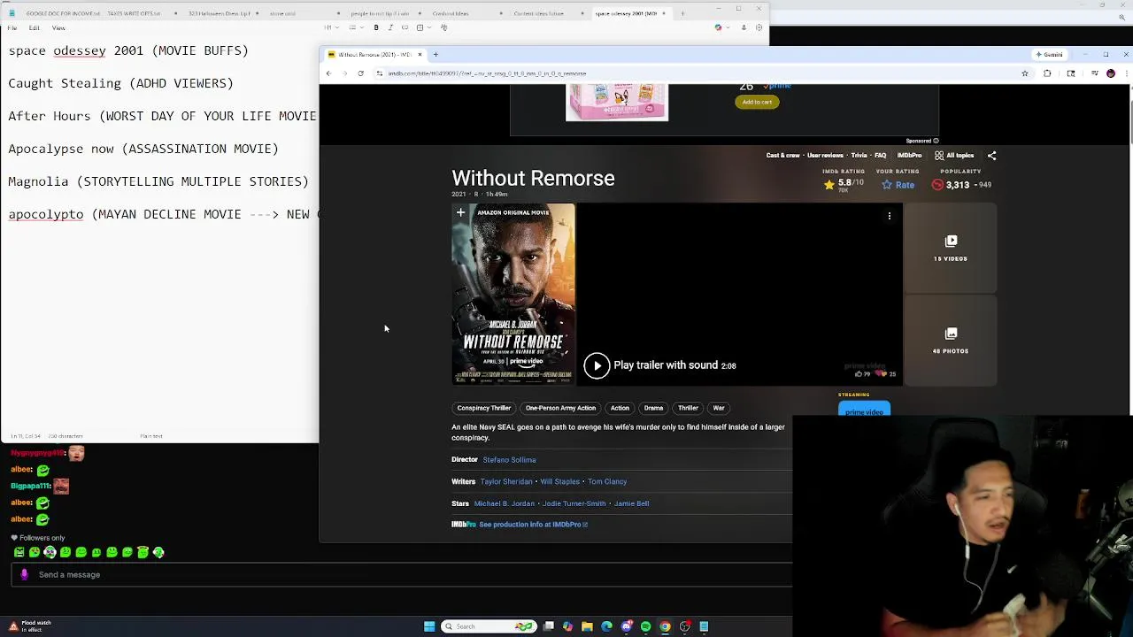Screen dimensions: 1133x637
Task: Add Without Remorse to watchlist via poster plus
Action: [460, 212]
